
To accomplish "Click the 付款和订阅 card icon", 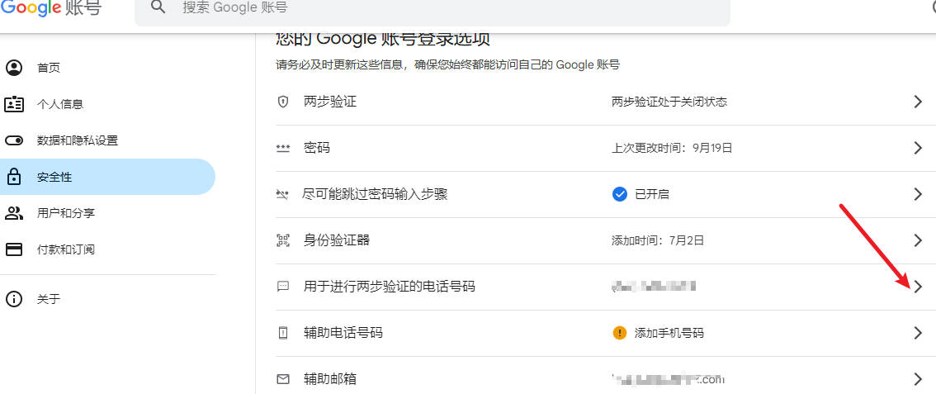I will (x=14, y=249).
